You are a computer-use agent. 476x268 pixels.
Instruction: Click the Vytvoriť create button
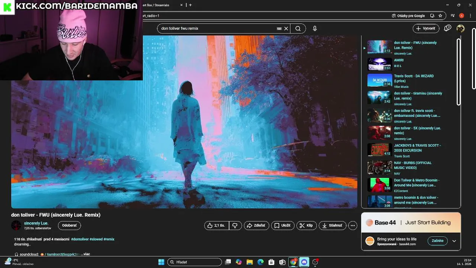click(426, 28)
